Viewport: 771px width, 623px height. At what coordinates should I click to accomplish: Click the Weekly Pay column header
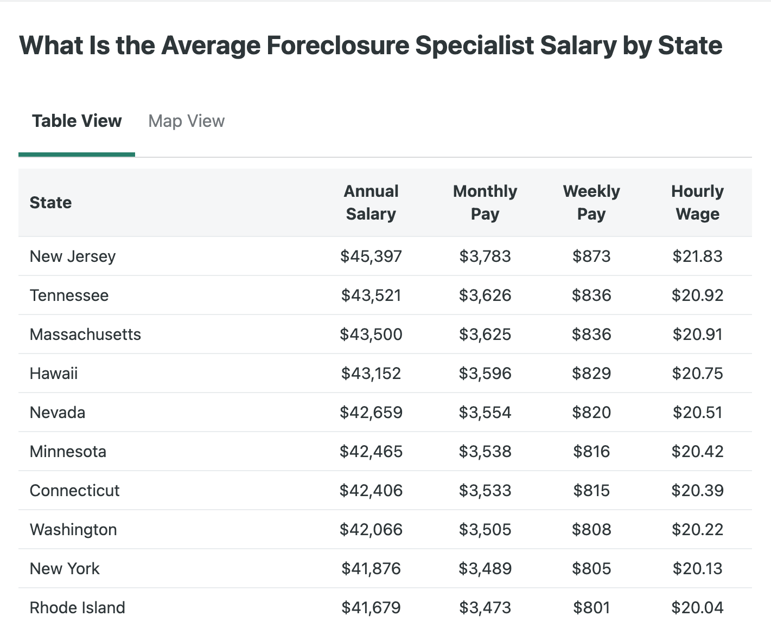[591, 203]
